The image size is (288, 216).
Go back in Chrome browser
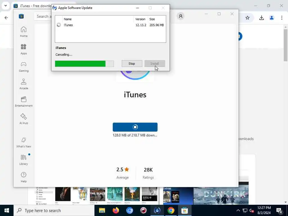(6, 18)
